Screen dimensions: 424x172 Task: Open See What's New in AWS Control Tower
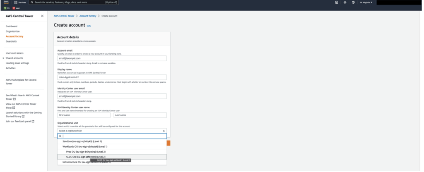pos(22,97)
